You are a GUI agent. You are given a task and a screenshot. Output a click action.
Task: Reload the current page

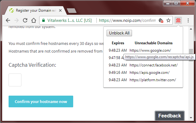[x=25, y=20]
